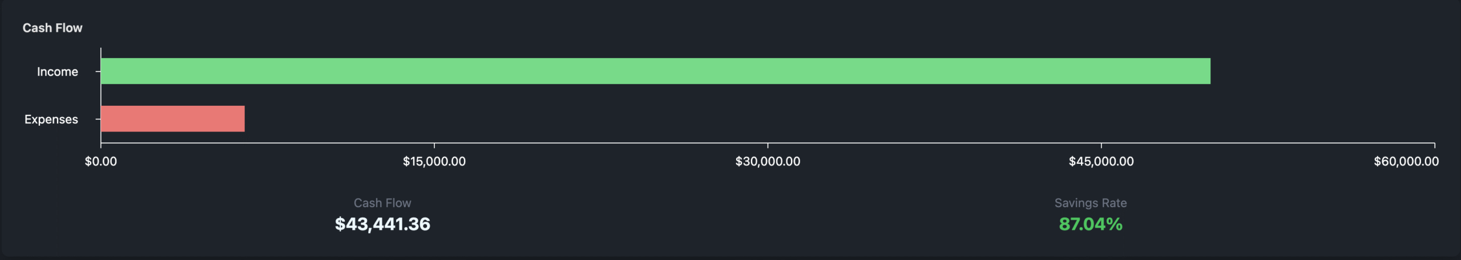Click the right end of the Income bar
Image resolution: width=1461 pixels, height=260 pixels.
tap(1207, 71)
